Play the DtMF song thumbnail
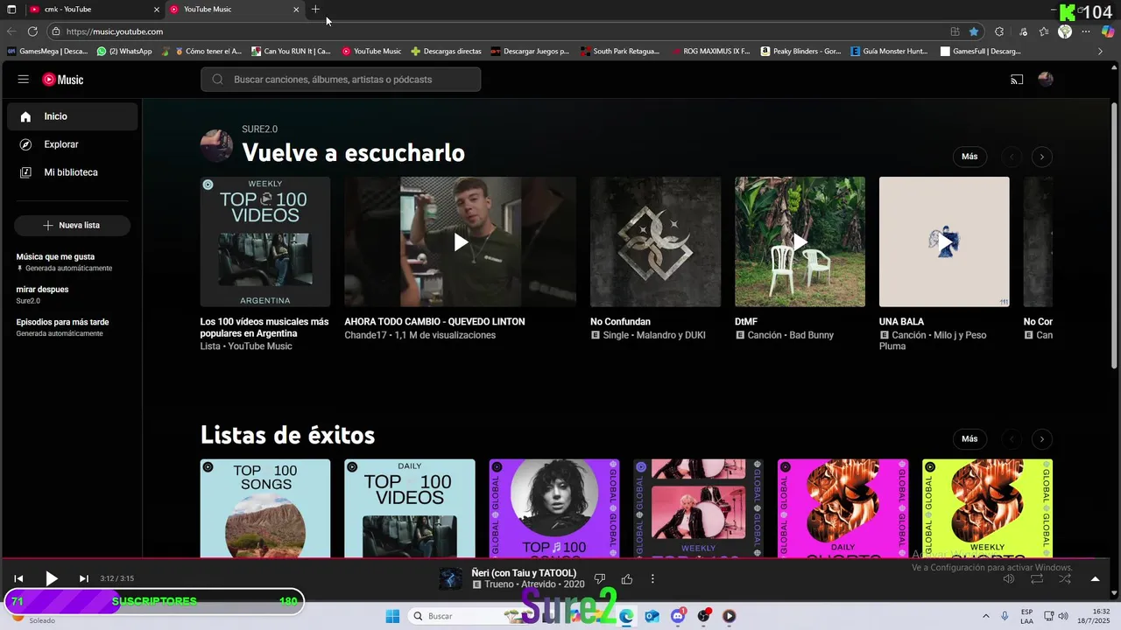The height and width of the screenshot is (630, 1121). 800,241
